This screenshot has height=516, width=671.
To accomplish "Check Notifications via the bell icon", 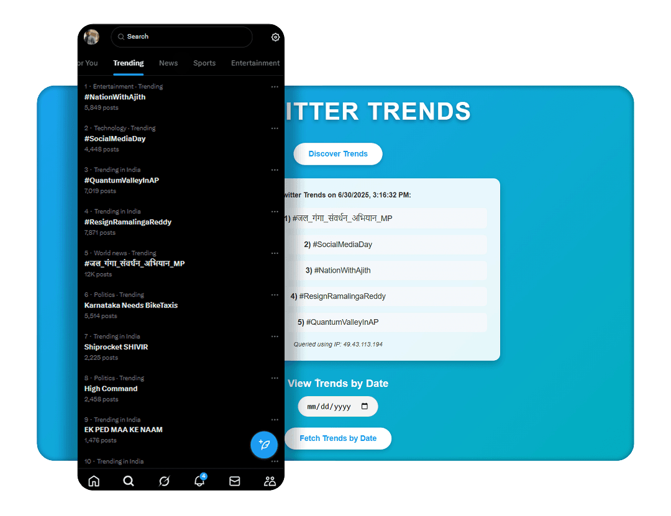I will tap(199, 481).
